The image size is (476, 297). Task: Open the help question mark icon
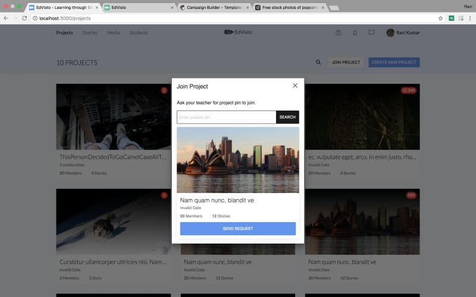338,33
